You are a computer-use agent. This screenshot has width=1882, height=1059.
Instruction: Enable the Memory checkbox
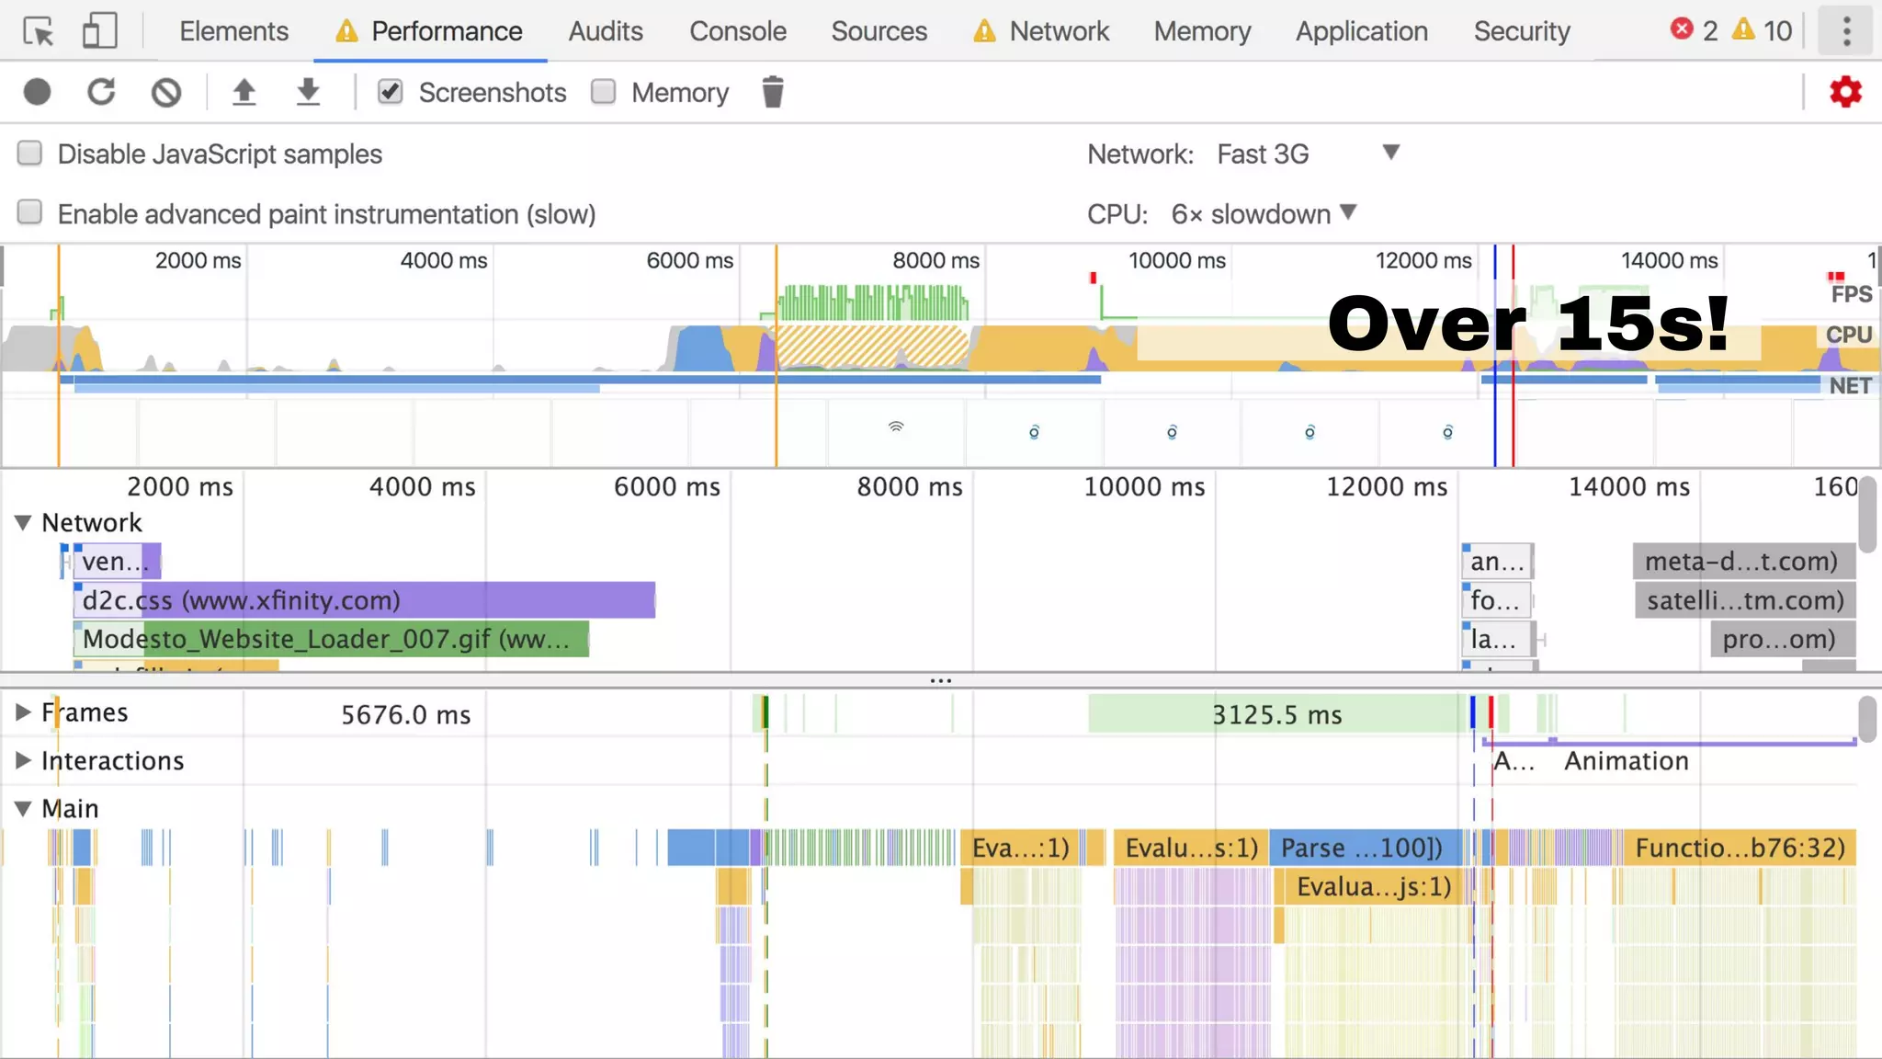pos(604,92)
